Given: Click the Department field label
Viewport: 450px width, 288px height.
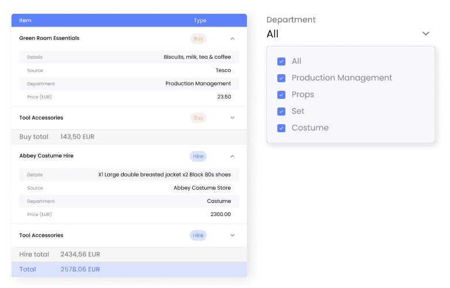Looking at the screenshot, I should [x=291, y=20].
